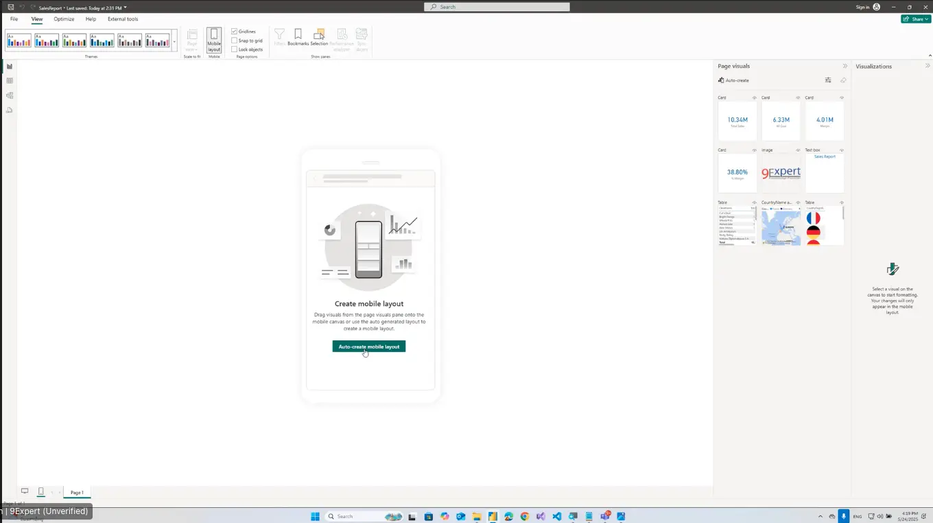Open the Windows Start menu

click(315, 516)
